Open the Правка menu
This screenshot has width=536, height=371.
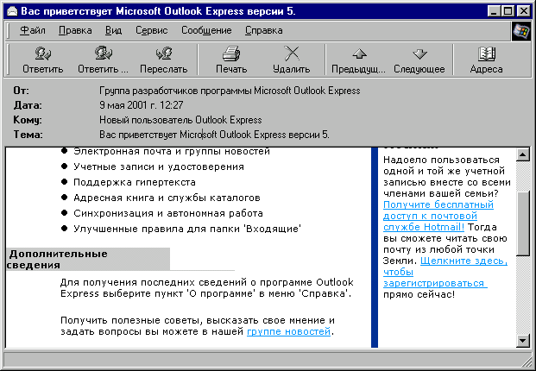[x=75, y=30]
